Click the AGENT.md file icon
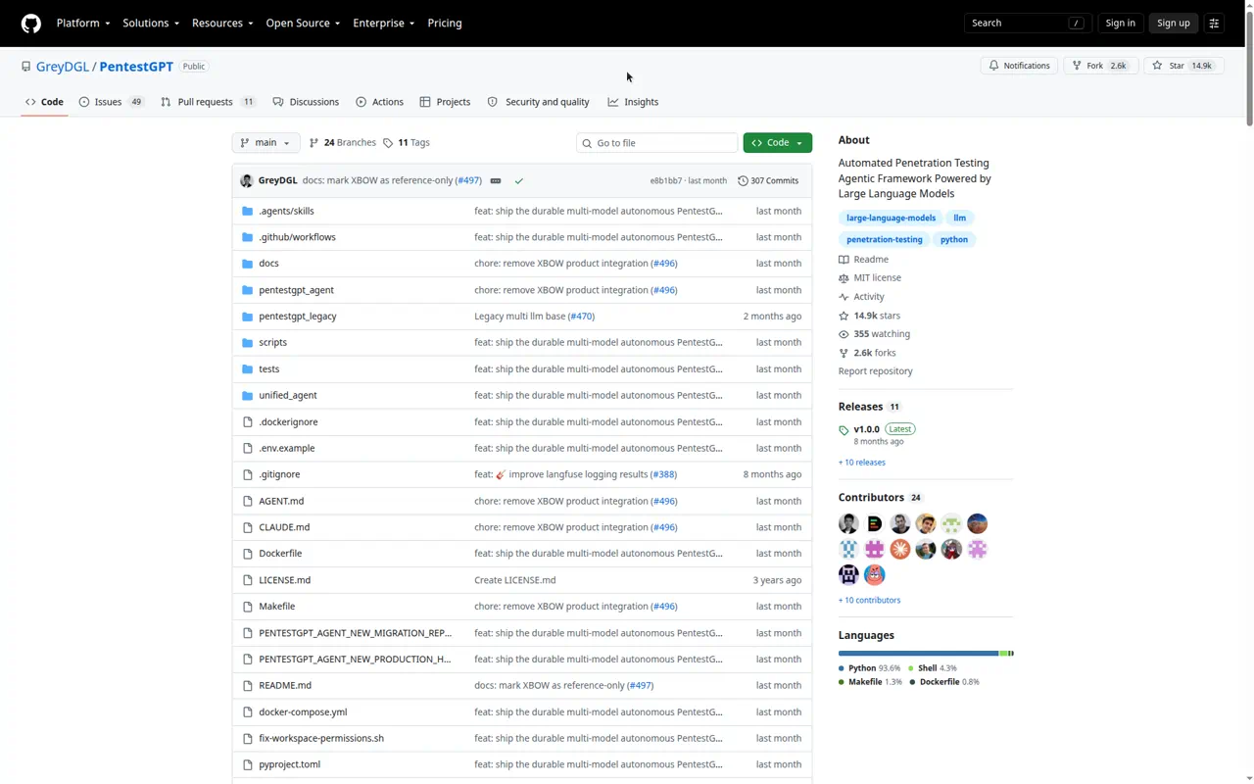 248,501
